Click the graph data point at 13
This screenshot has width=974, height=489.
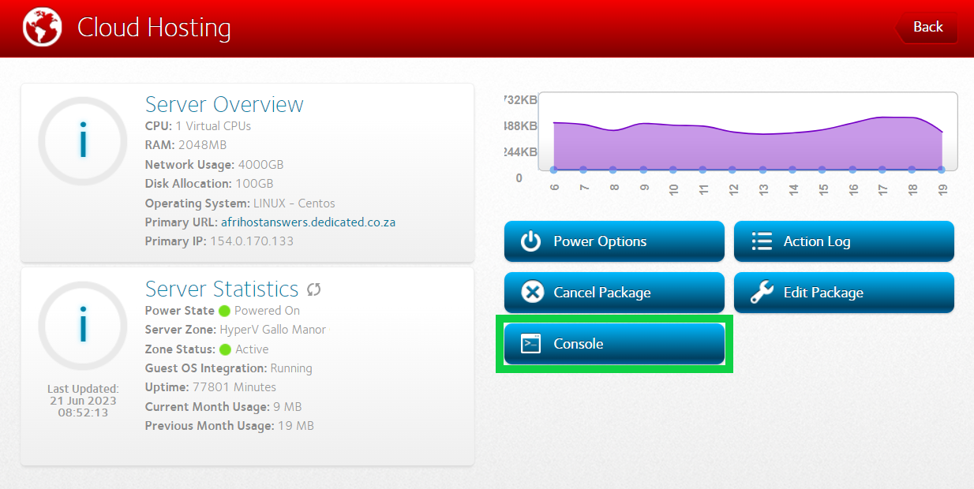point(762,170)
